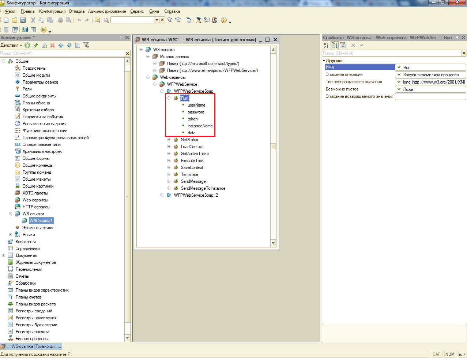Click the Update database configuration icon
Screen dimensions: 467x358
click(25, 30)
